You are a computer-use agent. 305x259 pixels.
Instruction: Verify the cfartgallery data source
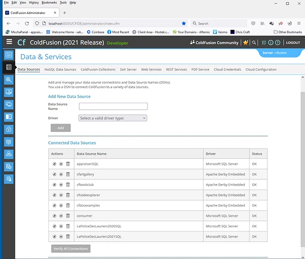61,174
